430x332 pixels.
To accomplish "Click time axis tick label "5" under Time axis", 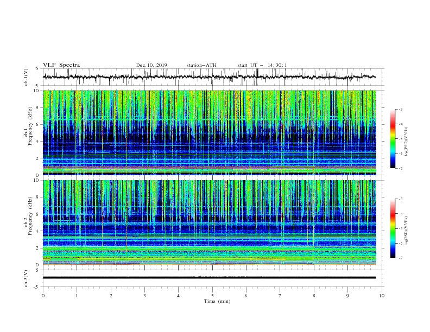I will point(212,296).
